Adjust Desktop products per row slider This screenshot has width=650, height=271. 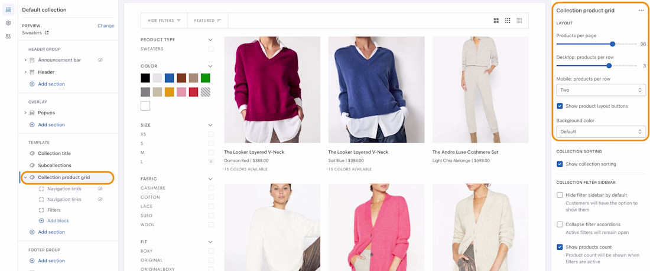coord(609,65)
